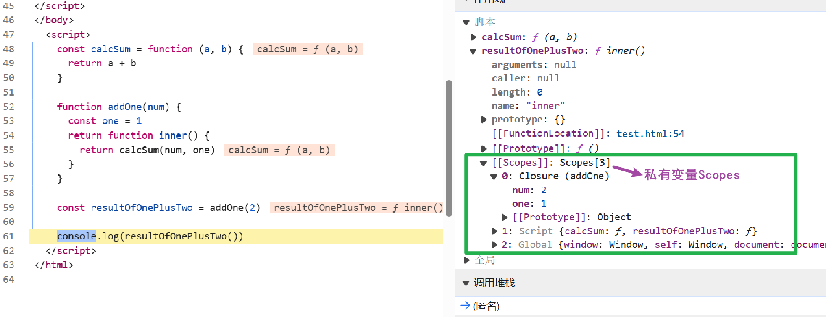Image resolution: width=826 pixels, height=317 pixels.
Task: Expand the prototype object property
Action: click(x=484, y=120)
